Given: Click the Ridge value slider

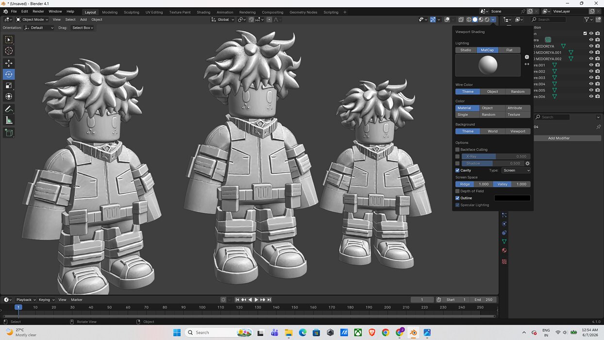Looking at the screenshot, I should 473,184.
